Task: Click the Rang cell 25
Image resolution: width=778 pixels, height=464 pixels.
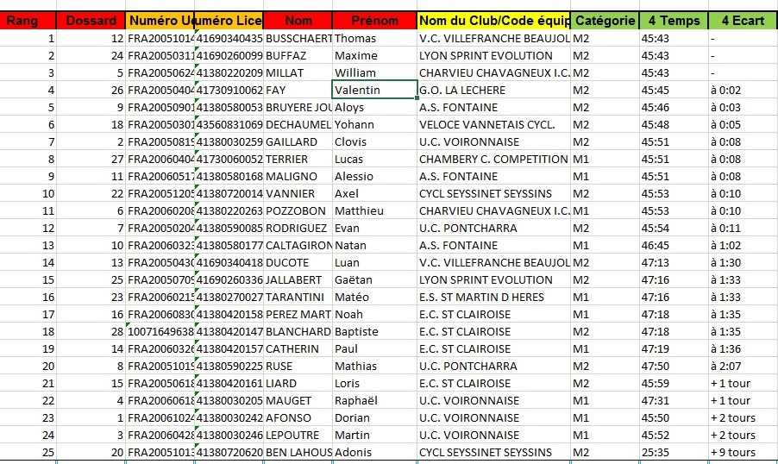Action: point(28,452)
